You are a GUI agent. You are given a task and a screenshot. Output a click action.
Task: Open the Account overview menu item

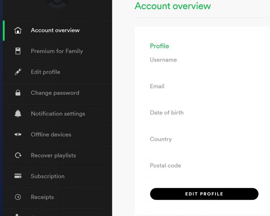[x=57, y=31]
